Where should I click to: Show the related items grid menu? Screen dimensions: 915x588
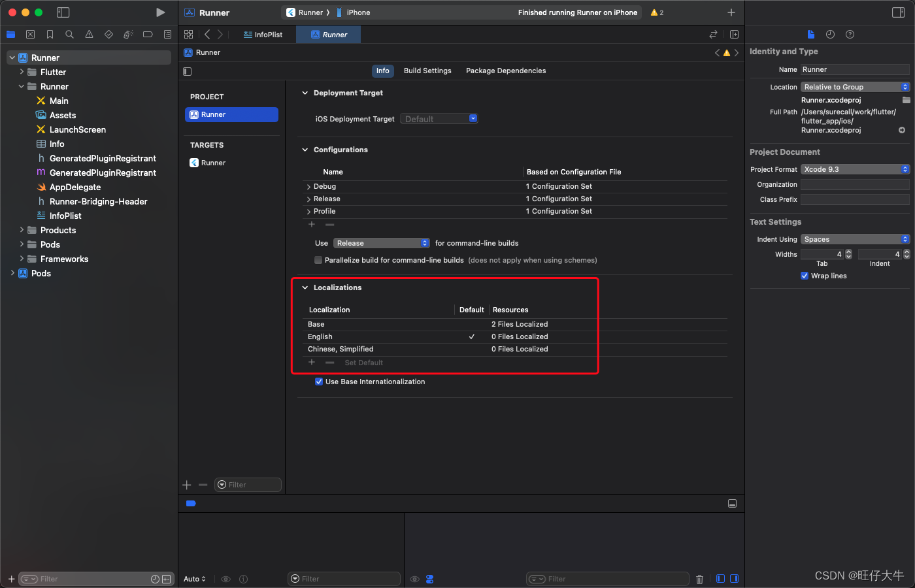(x=189, y=34)
